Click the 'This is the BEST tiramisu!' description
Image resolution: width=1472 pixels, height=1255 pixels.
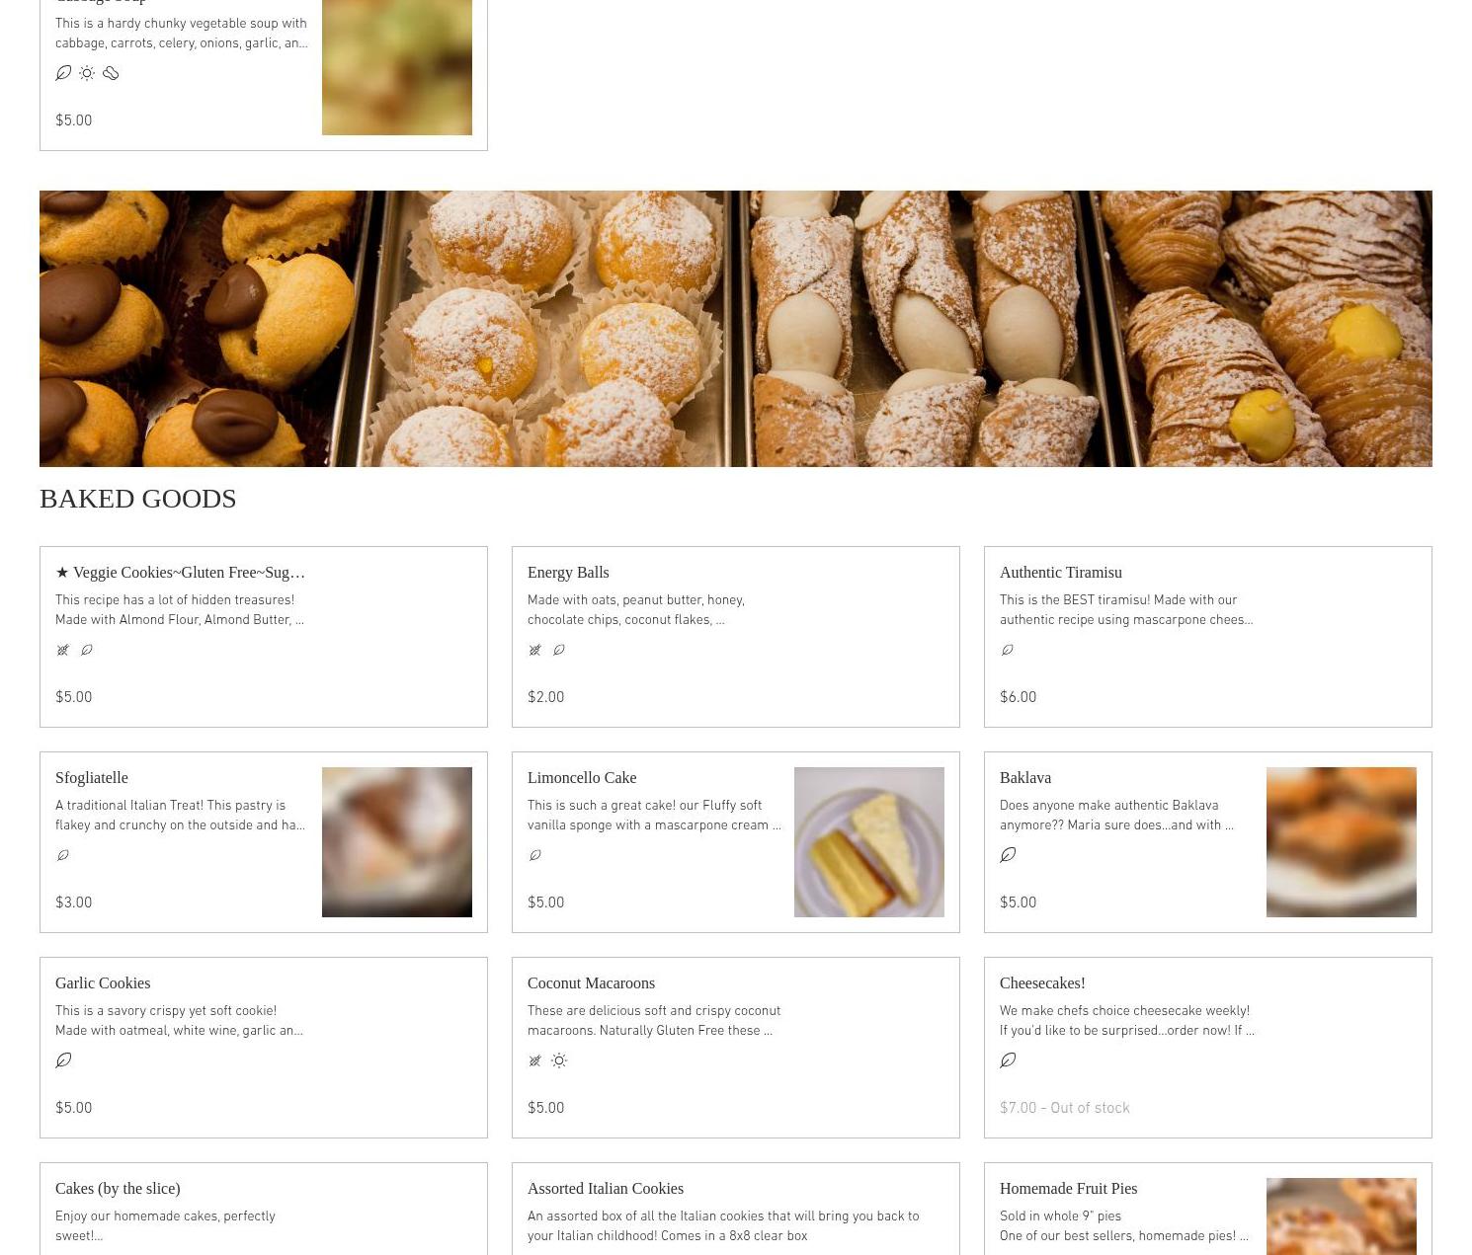tap(1126, 610)
